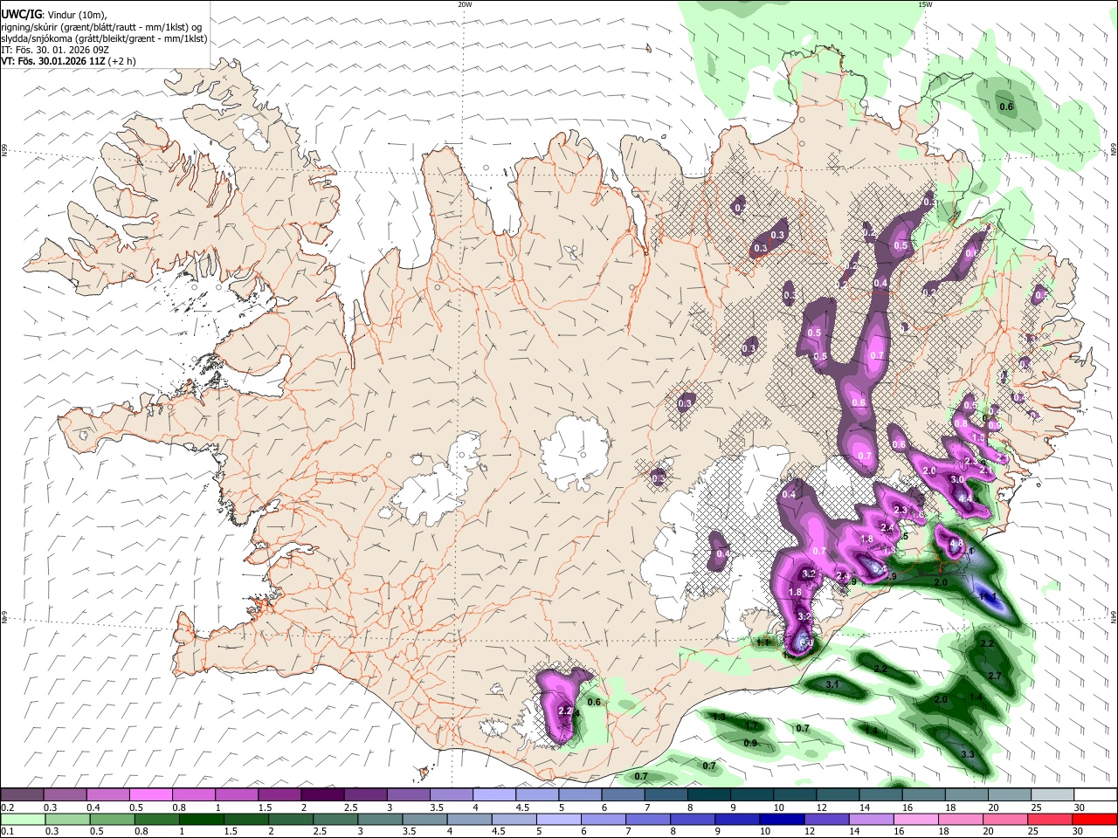This screenshot has height=838, width=1118.
Task: Click the white snow legend swatch labeled 30
Action: tap(1095, 795)
